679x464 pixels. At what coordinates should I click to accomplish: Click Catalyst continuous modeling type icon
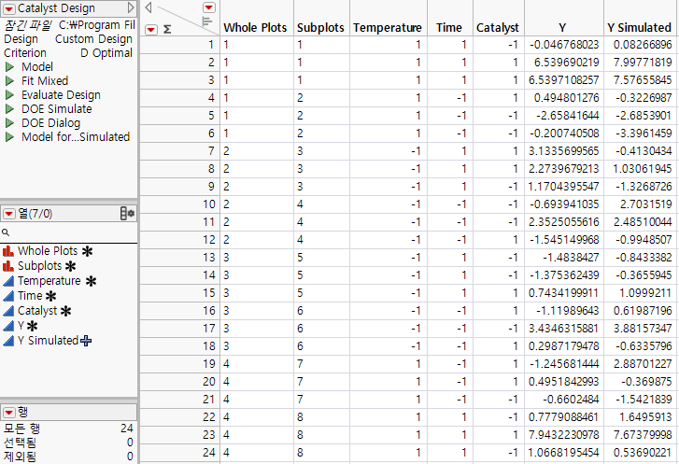(x=8, y=311)
